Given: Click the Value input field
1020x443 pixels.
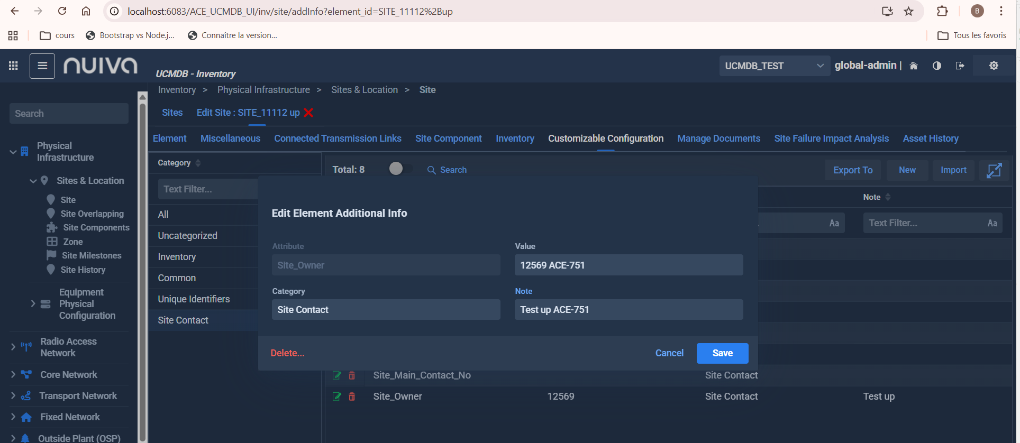Looking at the screenshot, I should point(629,265).
